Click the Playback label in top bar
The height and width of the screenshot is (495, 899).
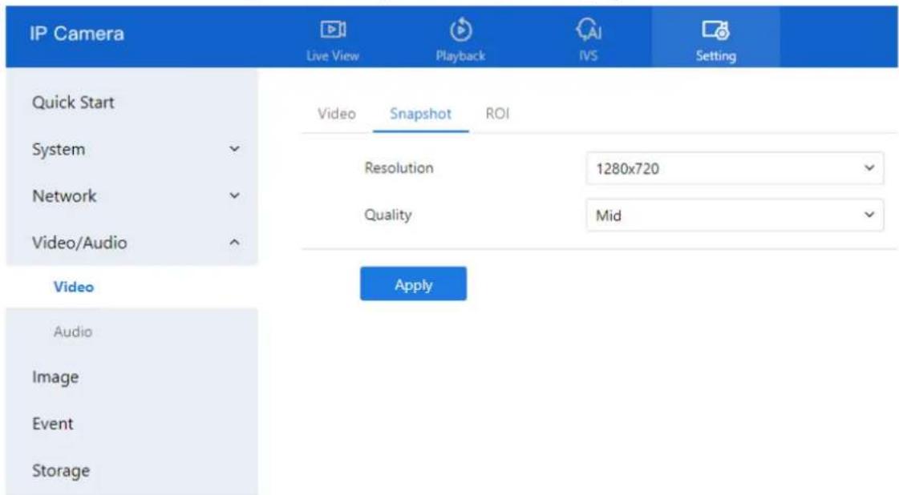point(460,55)
